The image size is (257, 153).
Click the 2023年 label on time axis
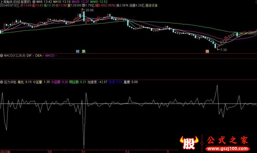5,151
